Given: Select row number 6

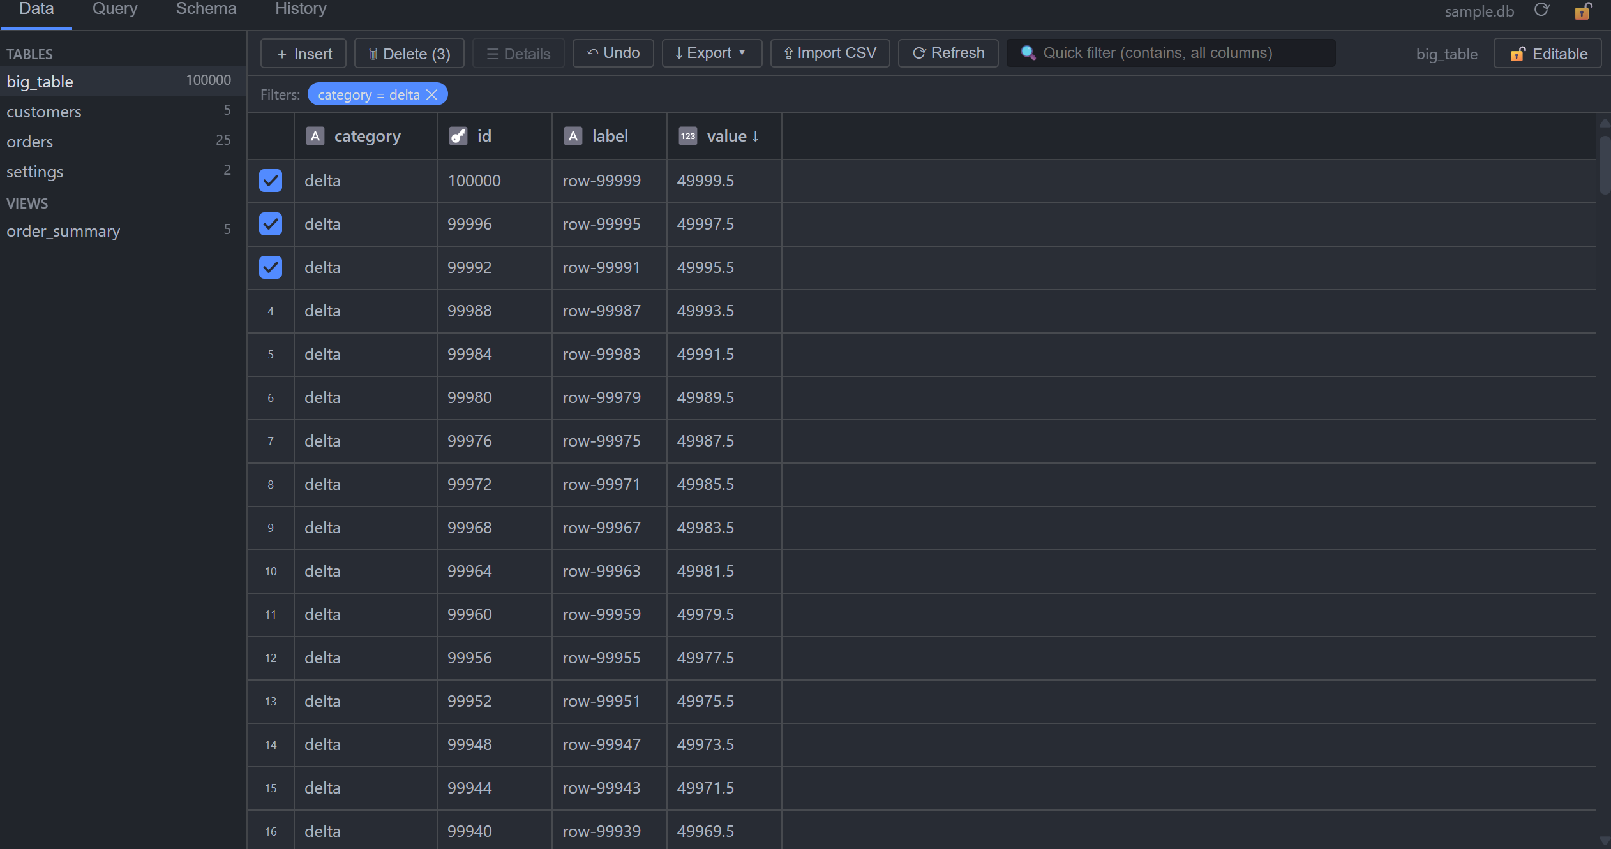Looking at the screenshot, I should [271, 398].
